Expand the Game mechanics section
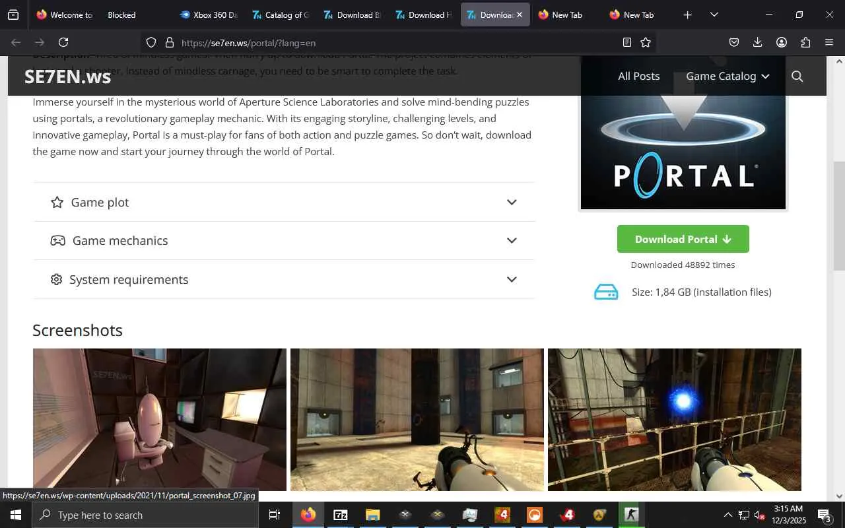This screenshot has width=845, height=528. coord(284,240)
